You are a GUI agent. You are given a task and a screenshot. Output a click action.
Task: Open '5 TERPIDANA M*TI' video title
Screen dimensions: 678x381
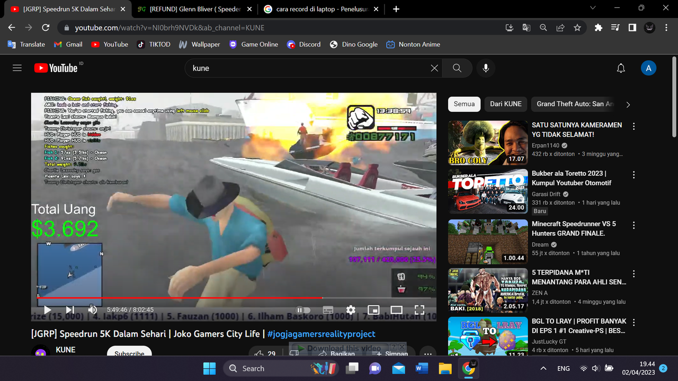click(x=579, y=277)
